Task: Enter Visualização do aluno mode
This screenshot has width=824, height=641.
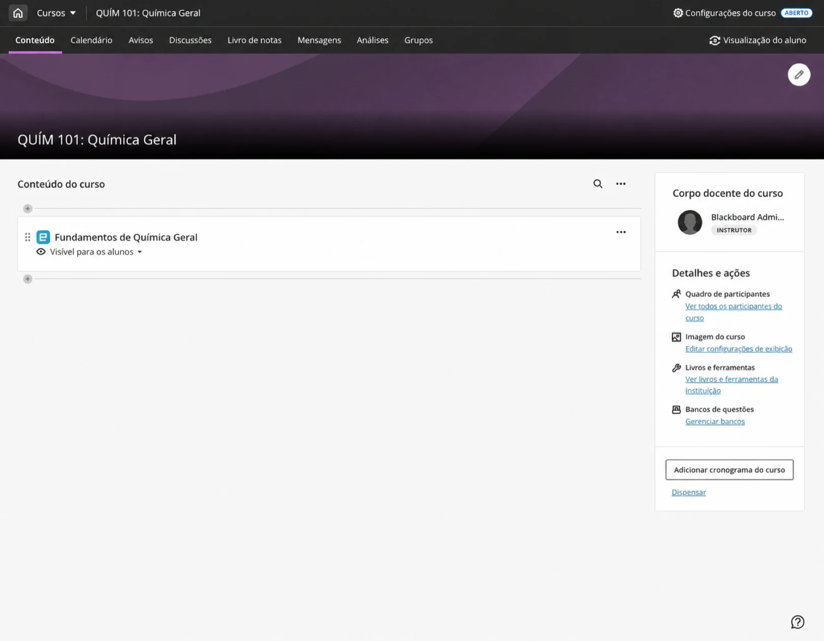Action: coord(758,40)
